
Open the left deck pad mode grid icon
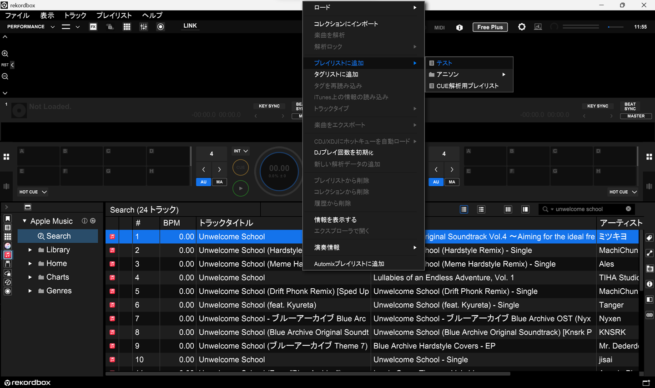[x=6, y=157]
